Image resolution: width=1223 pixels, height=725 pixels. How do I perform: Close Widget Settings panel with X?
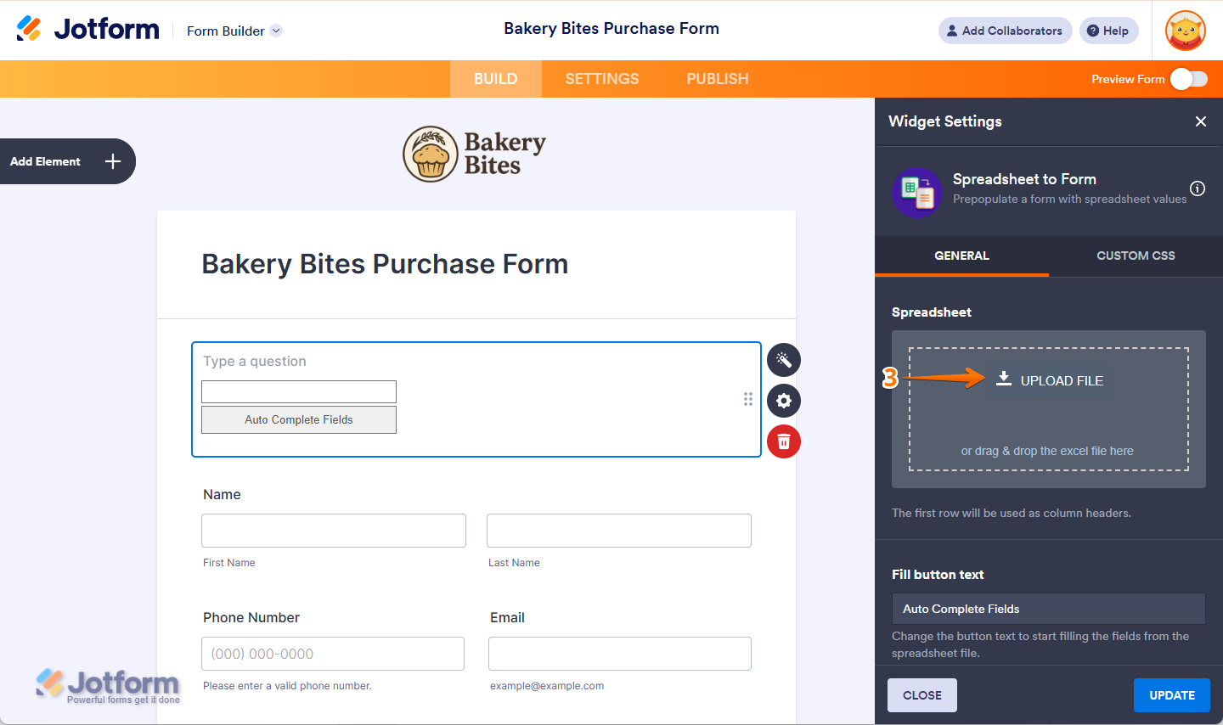pos(1201,121)
